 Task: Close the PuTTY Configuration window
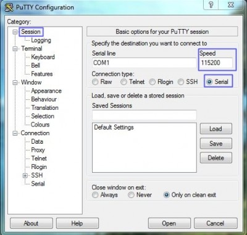pyautogui.click(x=231, y=5)
